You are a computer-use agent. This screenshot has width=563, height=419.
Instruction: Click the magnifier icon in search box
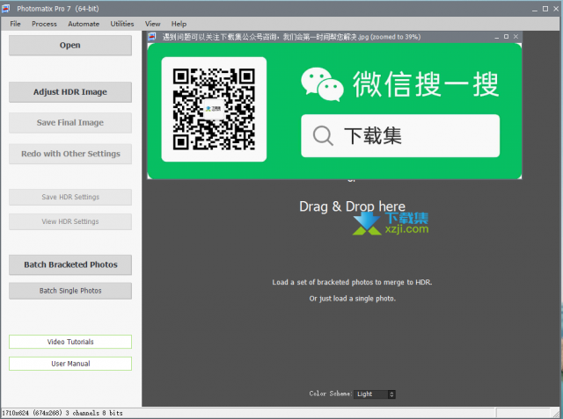[x=323, y=135]
